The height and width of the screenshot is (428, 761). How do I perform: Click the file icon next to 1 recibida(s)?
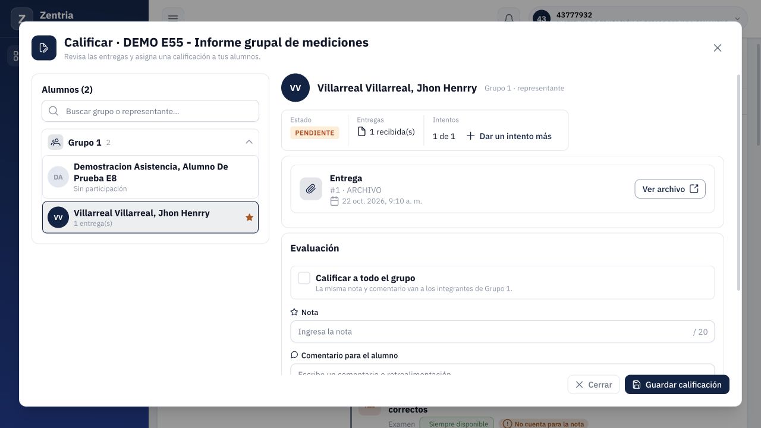[361, 132]
